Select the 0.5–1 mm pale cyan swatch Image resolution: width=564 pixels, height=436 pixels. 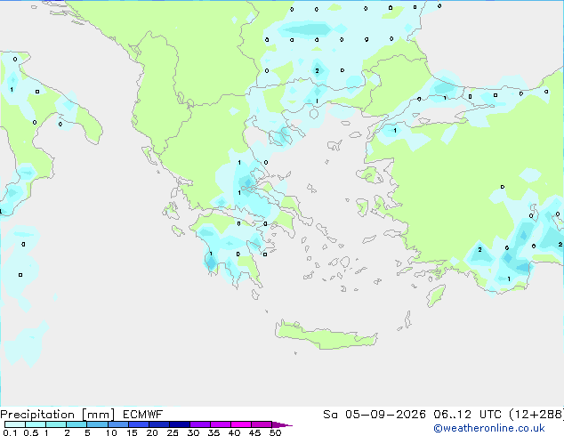coord(36,424)
